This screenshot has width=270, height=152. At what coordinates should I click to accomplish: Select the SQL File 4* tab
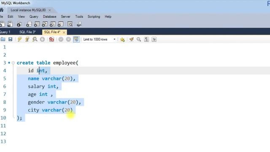coord(52,32)
